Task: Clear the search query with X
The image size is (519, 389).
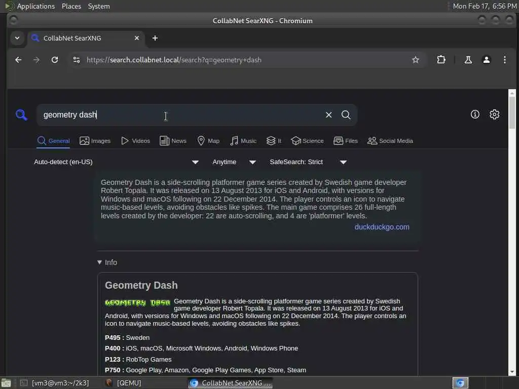Action: [328, 115]
